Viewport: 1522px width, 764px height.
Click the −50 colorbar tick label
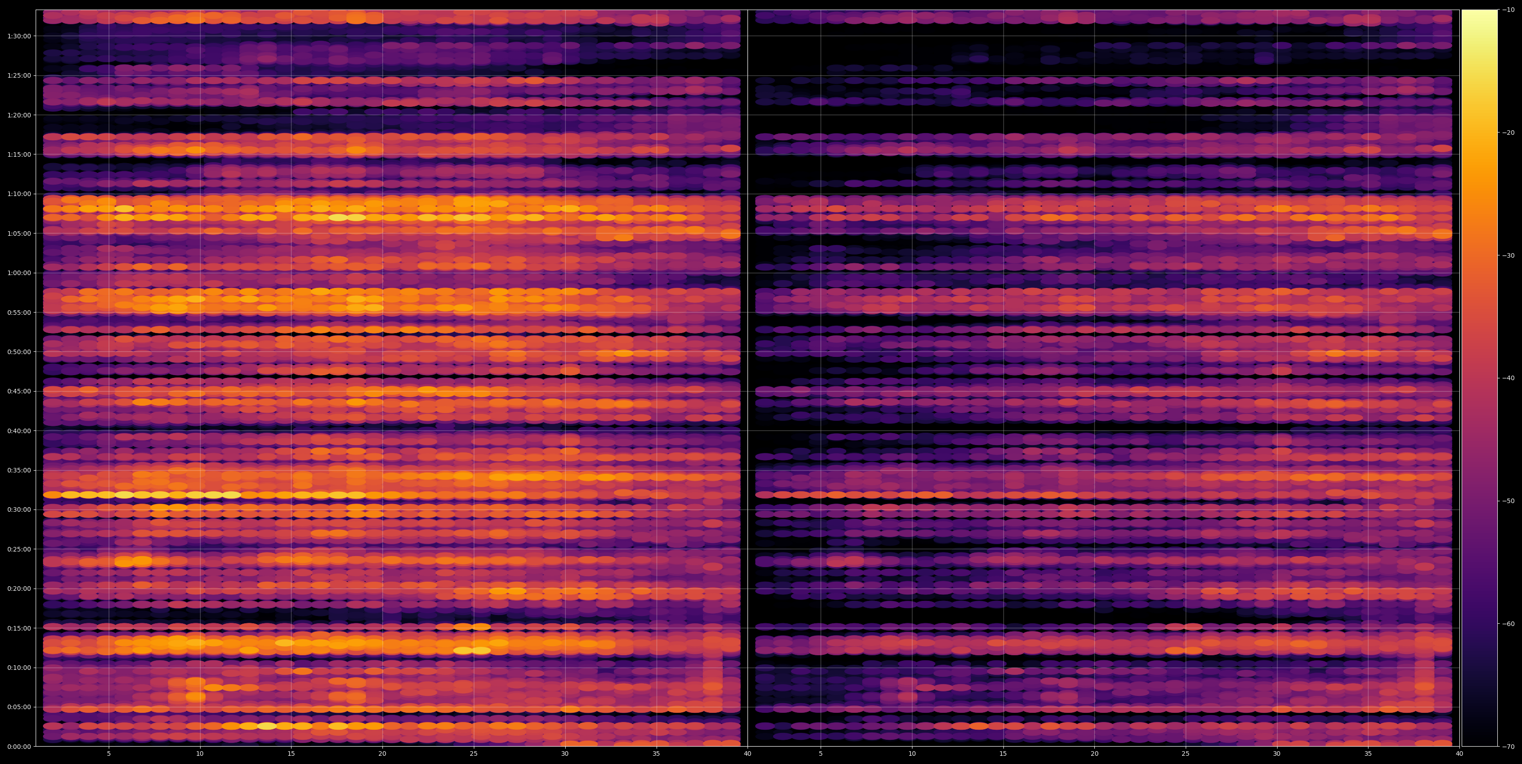1509,500
